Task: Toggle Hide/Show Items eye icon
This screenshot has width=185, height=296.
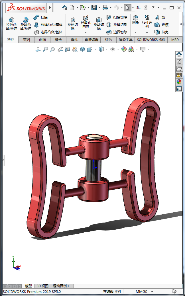Action: (113, 50)
